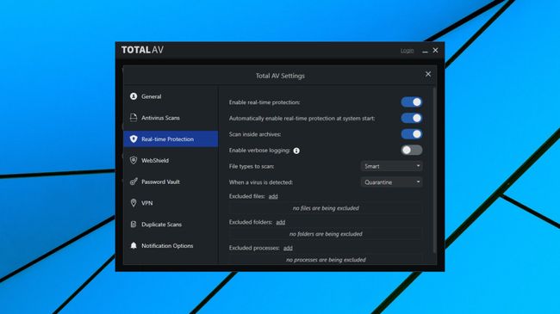Click the settings panel vertical scrollbar
Viewport: 560px width, 314px height.
434,170
